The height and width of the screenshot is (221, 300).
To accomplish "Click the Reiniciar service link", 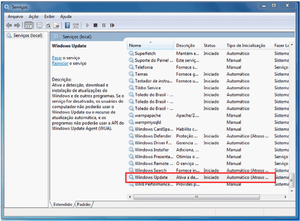I will [x=60, y=63].
